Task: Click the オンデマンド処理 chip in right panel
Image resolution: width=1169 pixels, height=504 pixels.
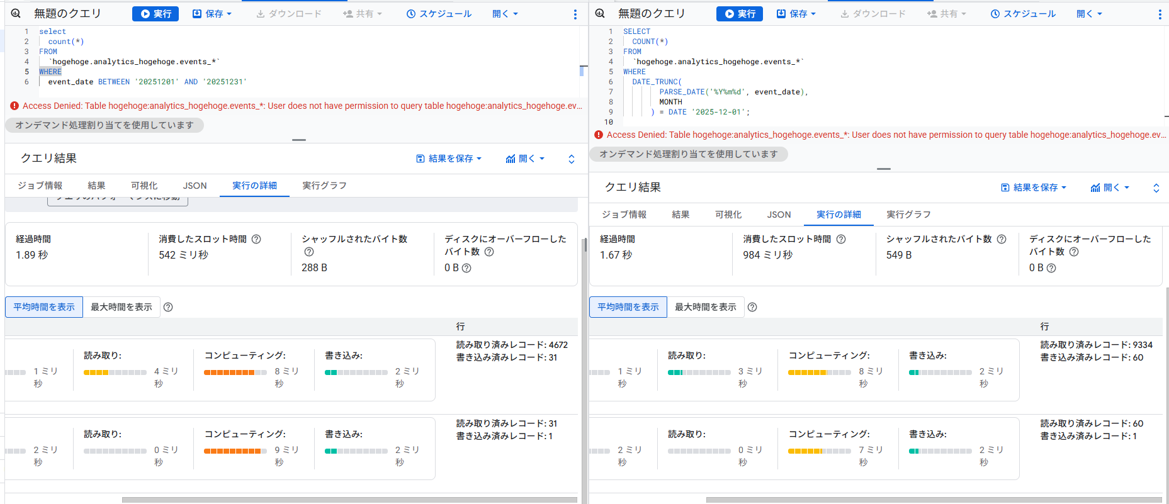Action: [689, 154]
